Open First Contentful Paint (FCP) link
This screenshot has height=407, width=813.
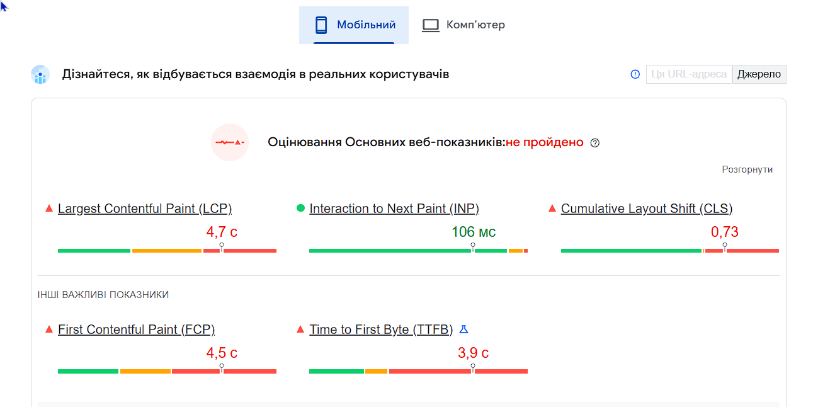click(136, 330)
